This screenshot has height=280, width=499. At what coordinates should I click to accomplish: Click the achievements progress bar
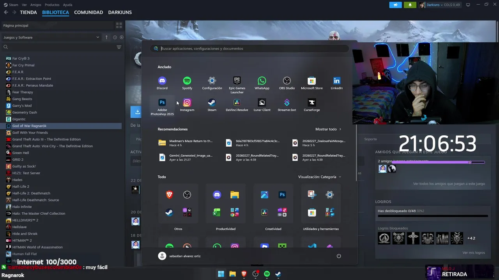433,216
